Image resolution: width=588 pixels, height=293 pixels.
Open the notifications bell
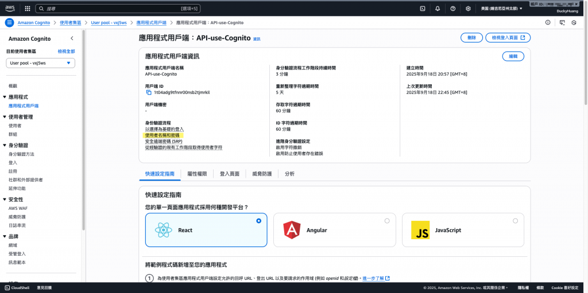[438, 8]
